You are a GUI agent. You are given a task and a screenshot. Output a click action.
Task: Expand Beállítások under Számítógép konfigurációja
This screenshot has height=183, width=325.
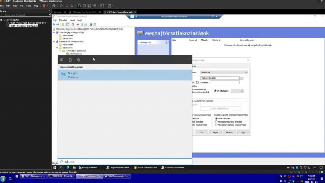click(x=57, y=39)
